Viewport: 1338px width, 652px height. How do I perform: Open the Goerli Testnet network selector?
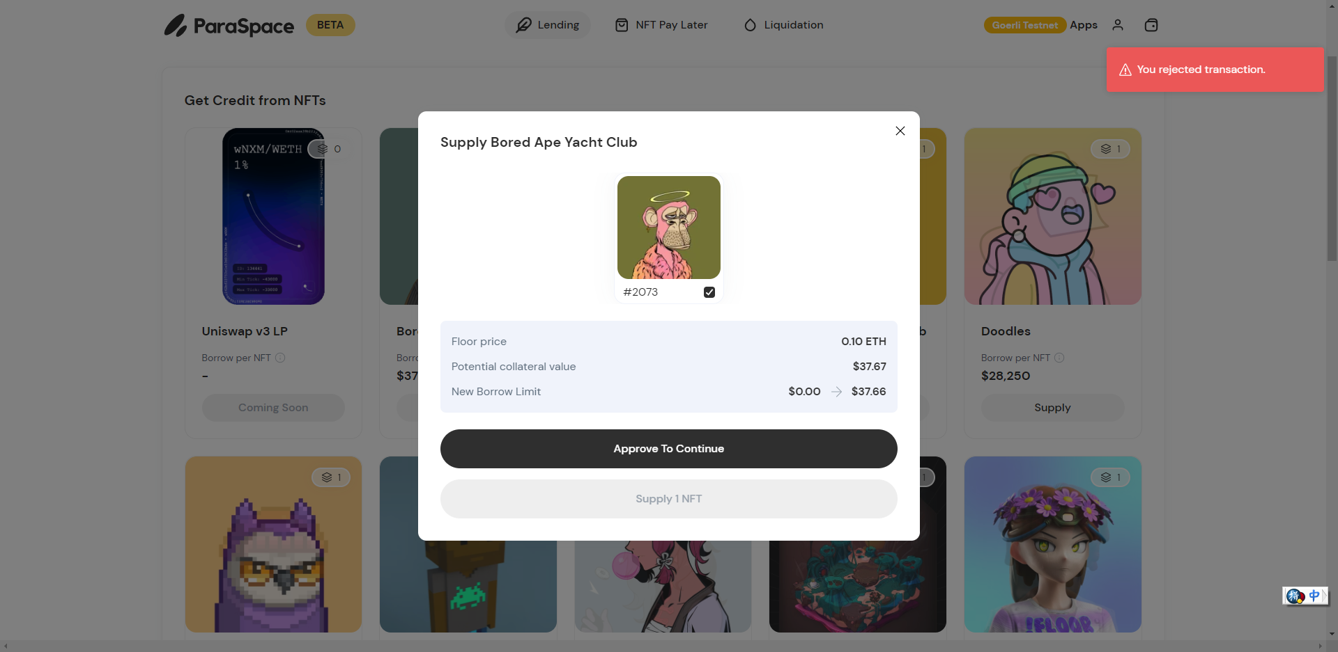point(1025,25)
